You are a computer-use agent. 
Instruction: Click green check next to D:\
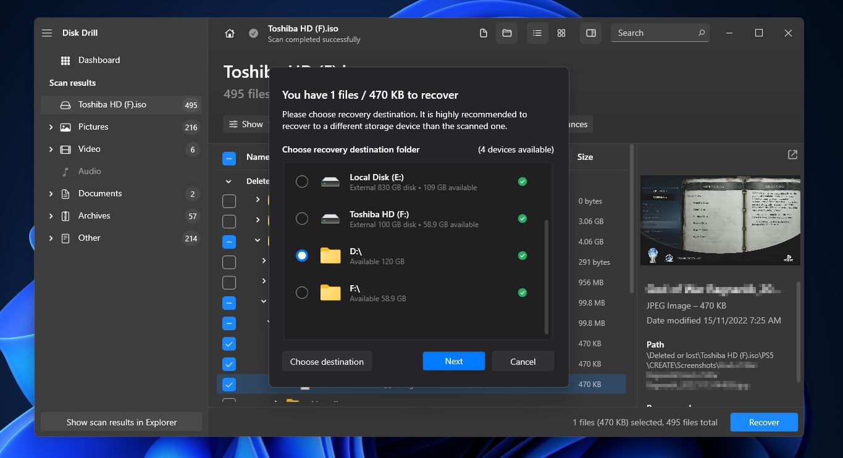point(522,256)
